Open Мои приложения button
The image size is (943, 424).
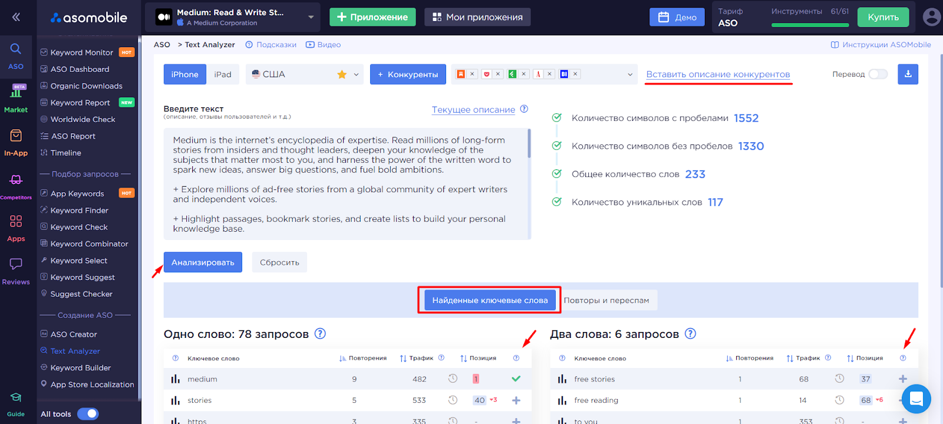tap(477, 17)
